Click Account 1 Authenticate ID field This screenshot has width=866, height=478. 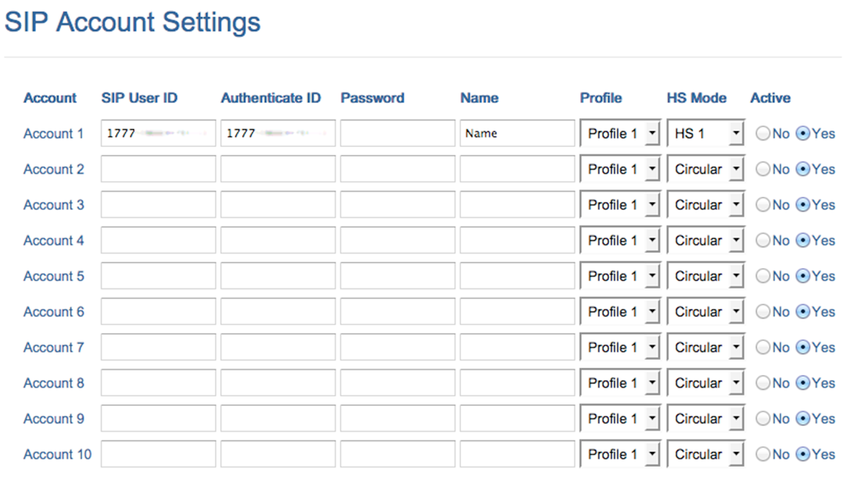(x=278, y=134)
